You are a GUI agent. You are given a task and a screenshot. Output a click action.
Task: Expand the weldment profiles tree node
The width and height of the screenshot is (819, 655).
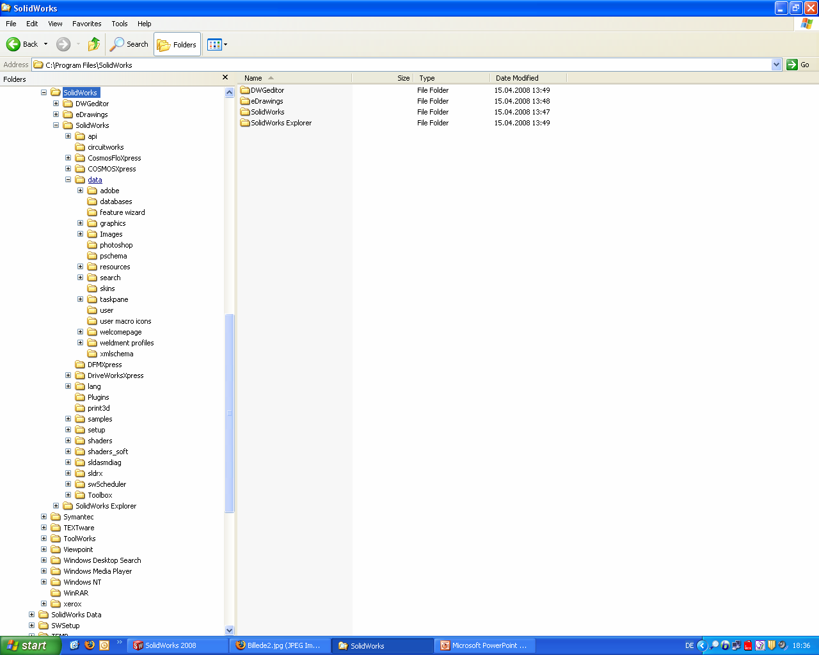tap(80, 343)
